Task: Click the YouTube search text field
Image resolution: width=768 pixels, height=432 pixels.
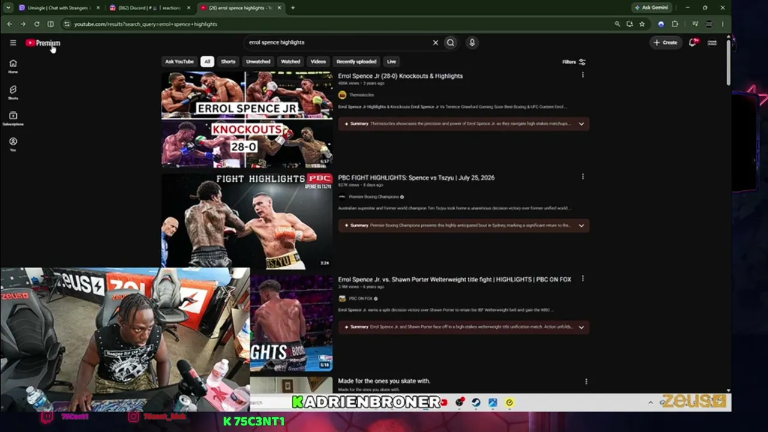Action: (338, 43)
